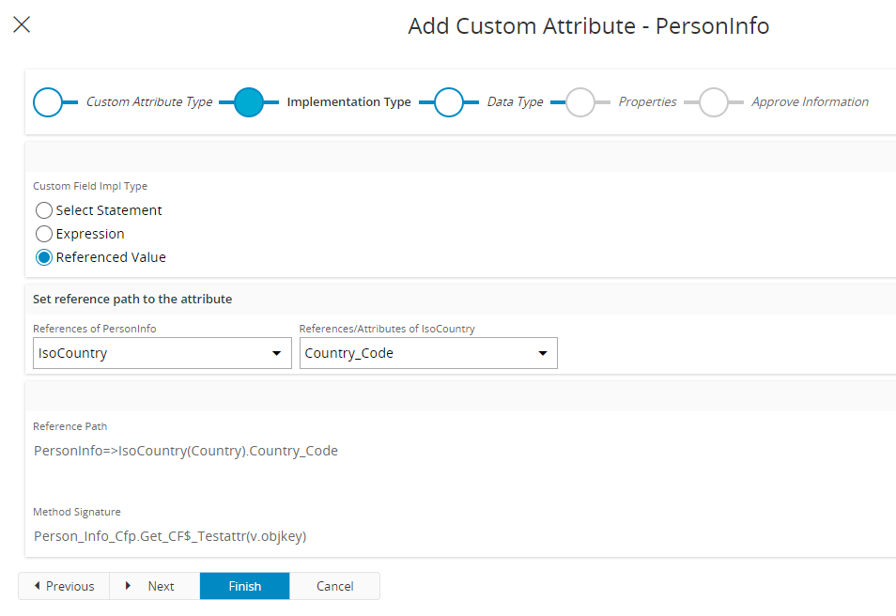Click the Data Type step circle
896x616 pixels.
click(x=451, y=101)
